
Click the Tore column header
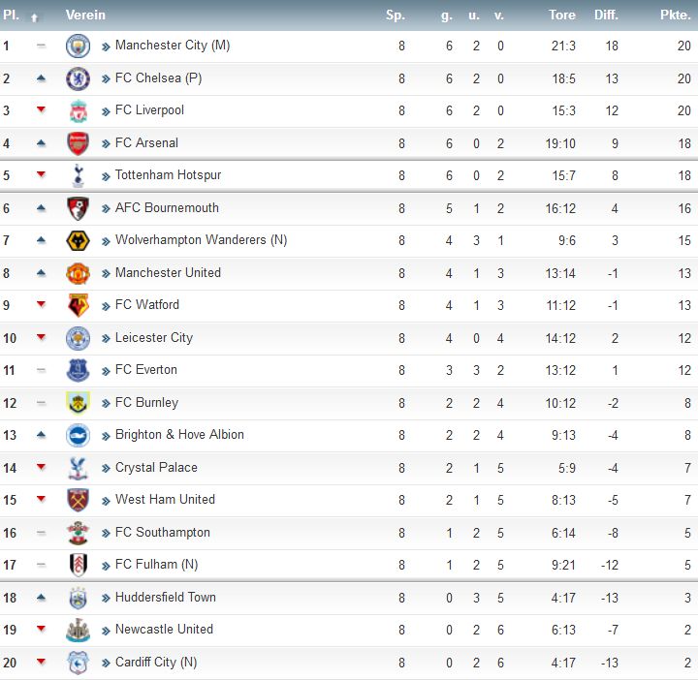coord(561,15)
